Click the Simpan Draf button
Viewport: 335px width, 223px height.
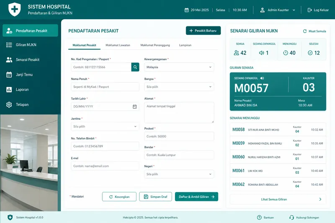point(155,197)
